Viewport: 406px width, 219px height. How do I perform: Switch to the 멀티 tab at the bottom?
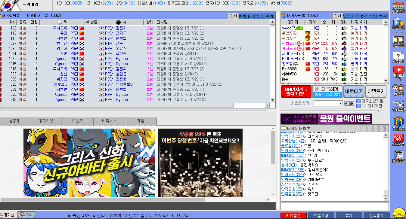pyautogui.click(x=26, y=214)
